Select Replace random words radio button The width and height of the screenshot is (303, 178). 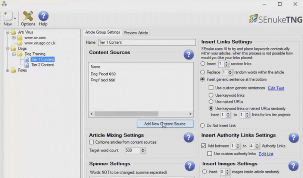point(203,72)
